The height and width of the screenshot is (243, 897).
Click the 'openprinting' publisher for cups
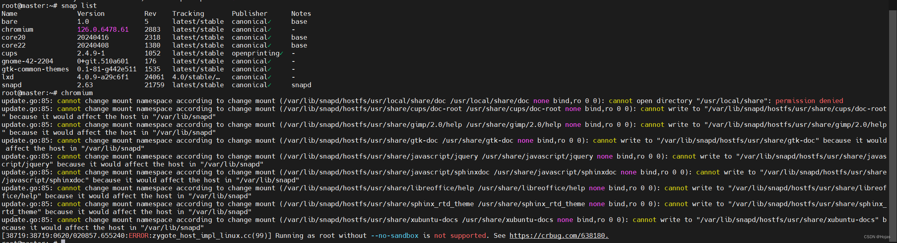(256, 54)
